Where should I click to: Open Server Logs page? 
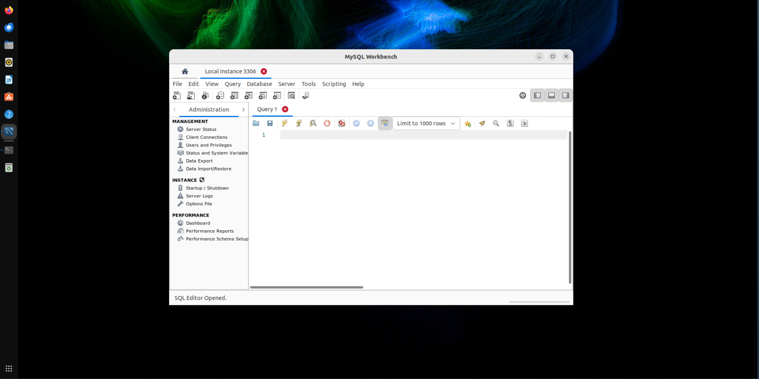click(x=199, y=196)
